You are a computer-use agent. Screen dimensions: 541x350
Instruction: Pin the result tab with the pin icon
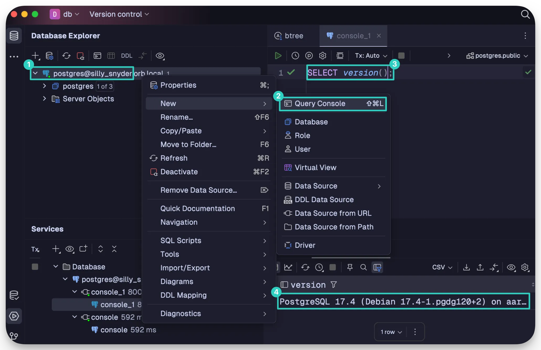350,267
